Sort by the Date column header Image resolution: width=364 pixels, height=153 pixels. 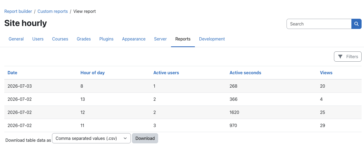(x=12, y=73)
